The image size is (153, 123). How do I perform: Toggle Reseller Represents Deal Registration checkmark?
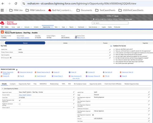coord(20,100)
